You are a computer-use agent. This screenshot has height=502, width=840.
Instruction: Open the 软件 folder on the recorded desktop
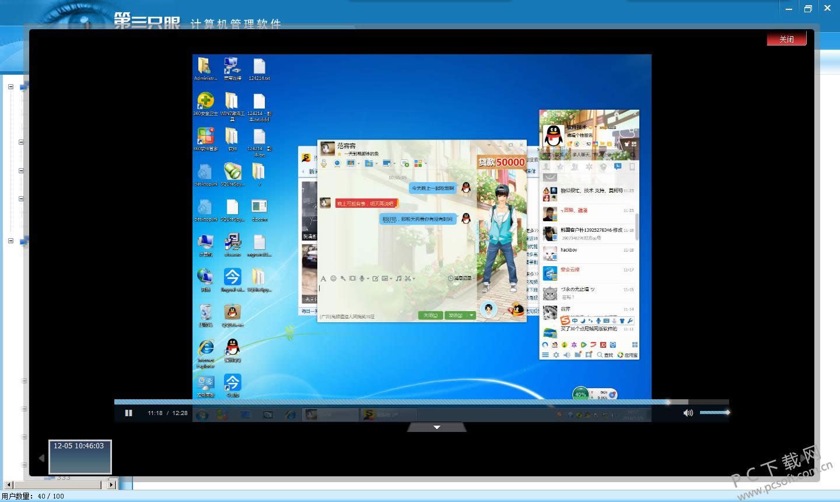point(232,140)
